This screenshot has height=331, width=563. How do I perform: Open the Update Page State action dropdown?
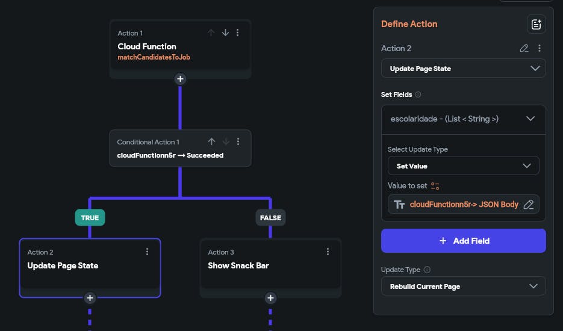(x=463, y=69)
